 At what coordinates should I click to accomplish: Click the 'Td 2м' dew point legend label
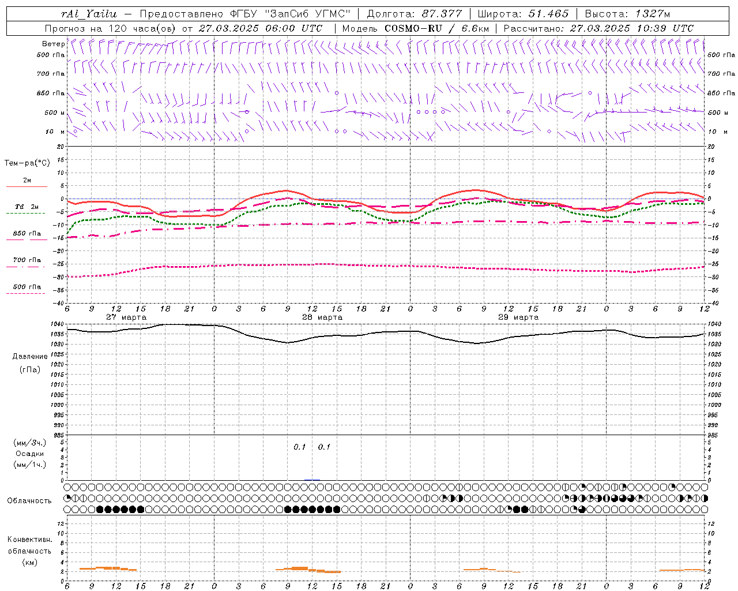[27, 207]
